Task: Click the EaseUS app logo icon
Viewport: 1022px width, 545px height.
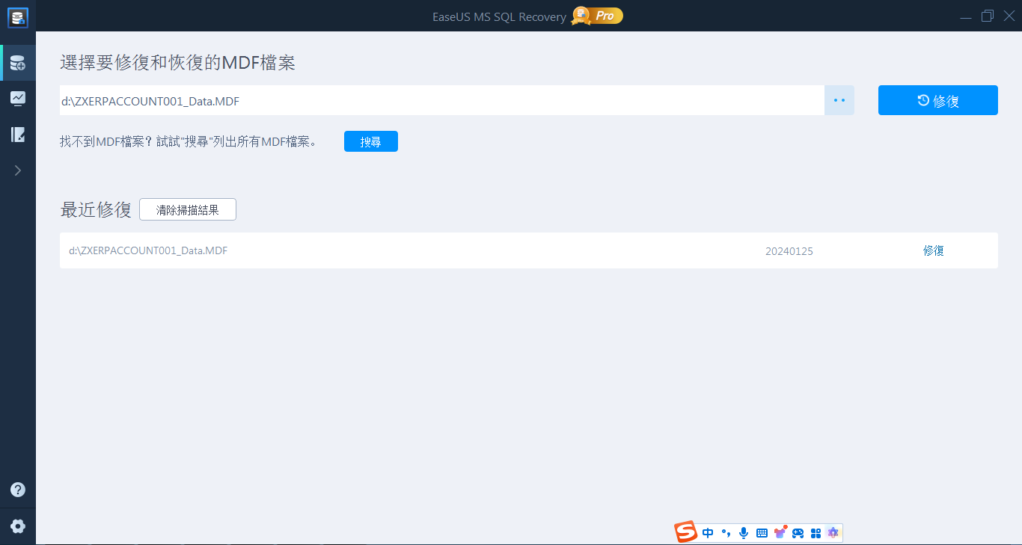Action: coord(18,16)
